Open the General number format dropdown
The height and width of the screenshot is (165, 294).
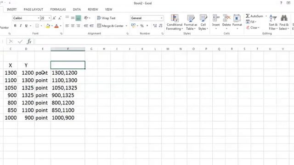tap(161, 18)
